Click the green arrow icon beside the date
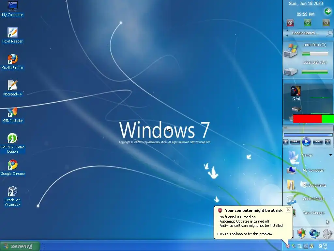This screenshot has height=251, width=334. coord(328,11)
